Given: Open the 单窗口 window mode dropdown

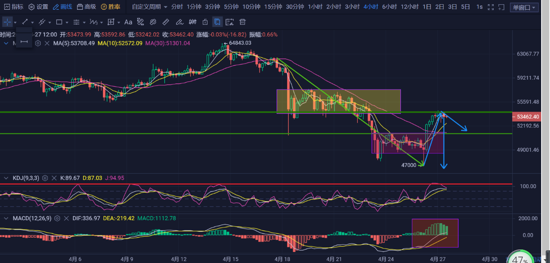Looking at the screenshot, I should pyautogui.click(x=523, y=7).
